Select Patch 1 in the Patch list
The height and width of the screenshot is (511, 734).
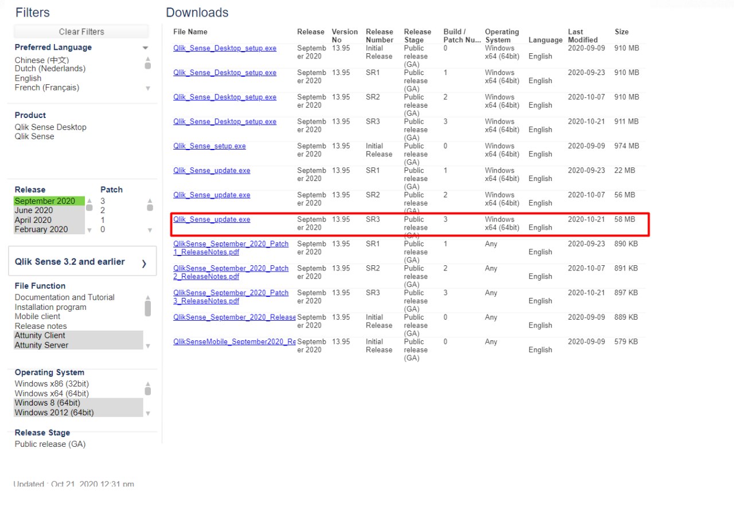click(103, 220)
